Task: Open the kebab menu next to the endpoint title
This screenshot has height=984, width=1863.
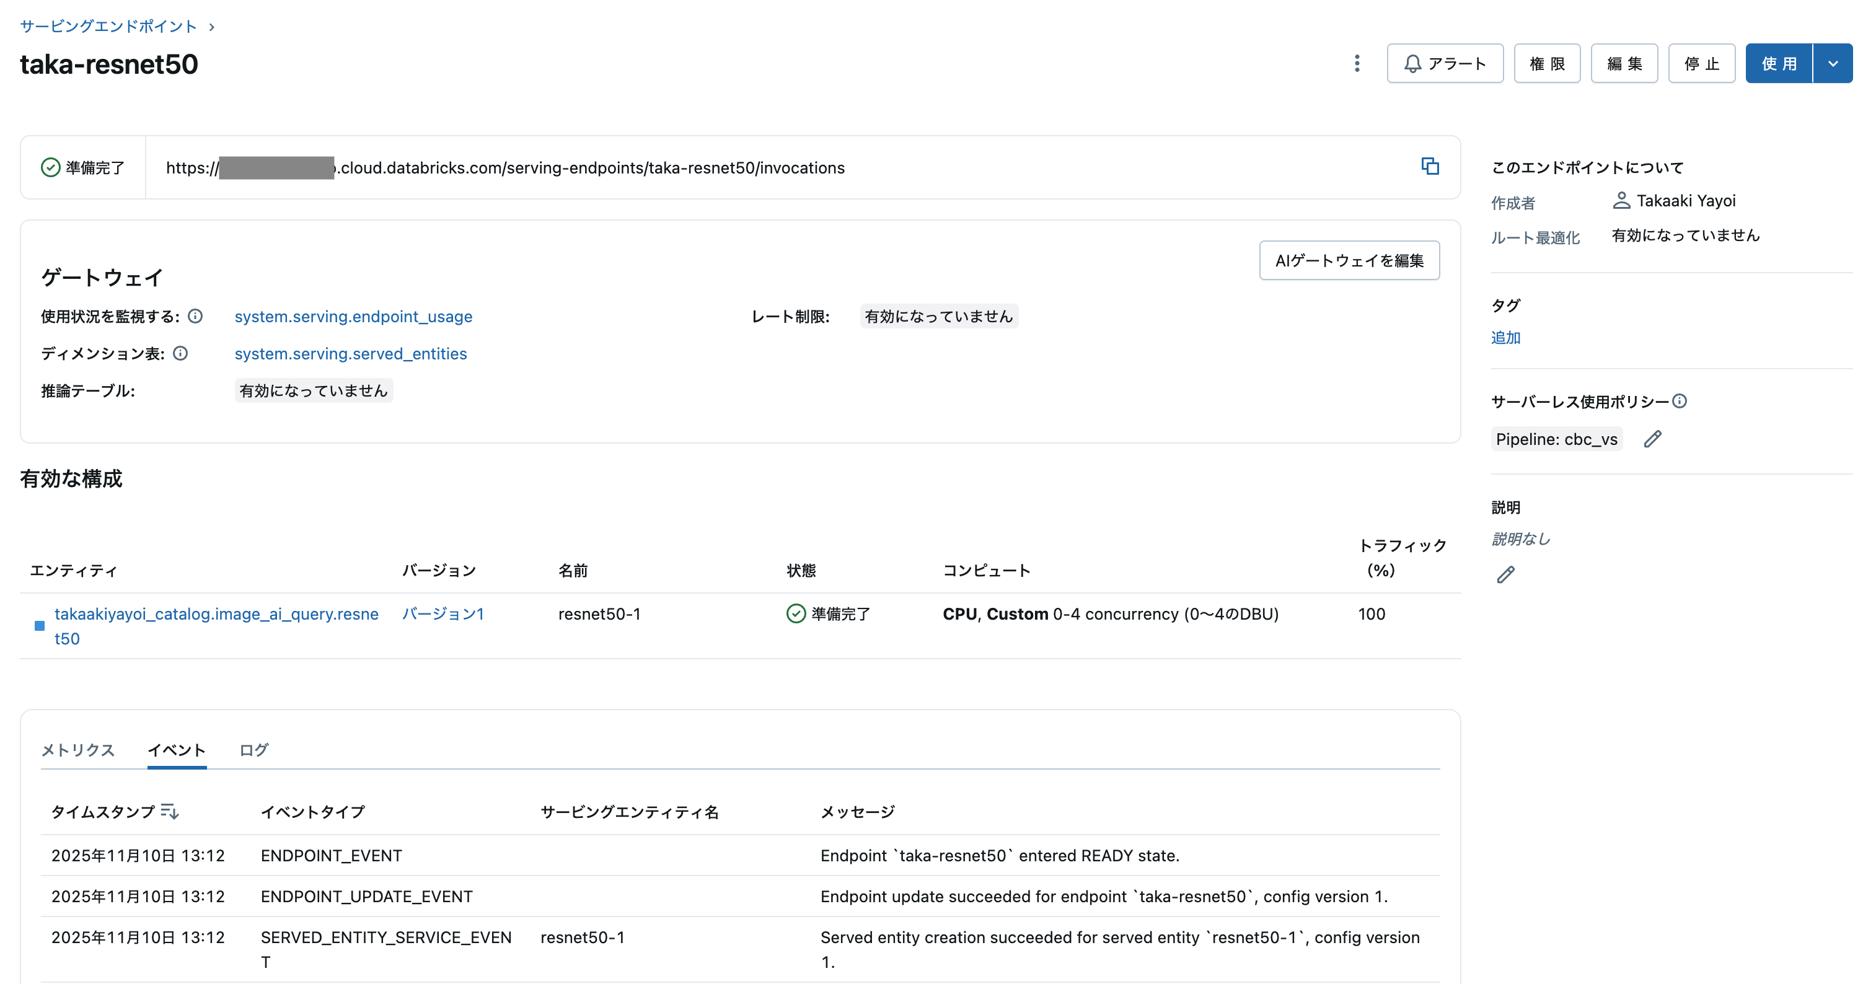Action: pos(1357,64)
